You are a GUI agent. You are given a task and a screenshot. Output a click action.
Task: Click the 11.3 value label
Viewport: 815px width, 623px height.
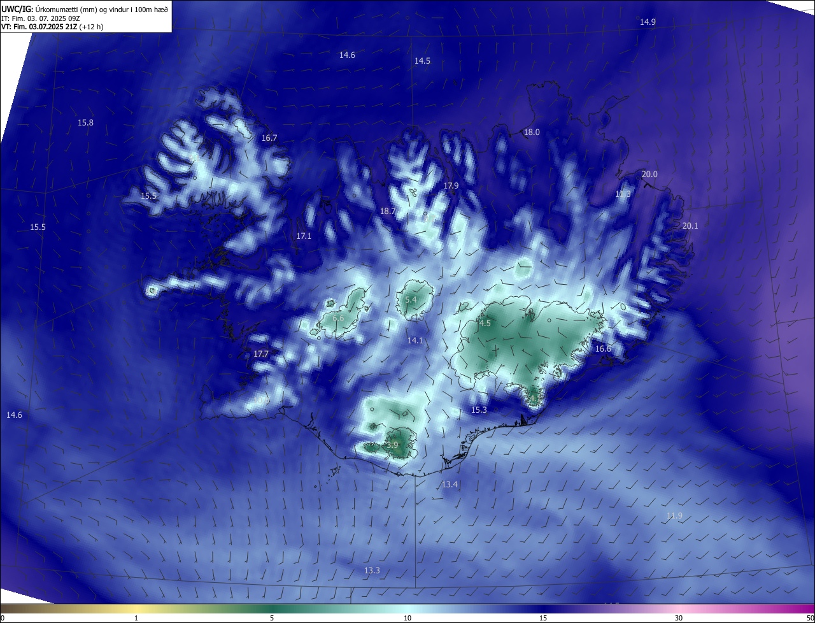pos(623,194)
